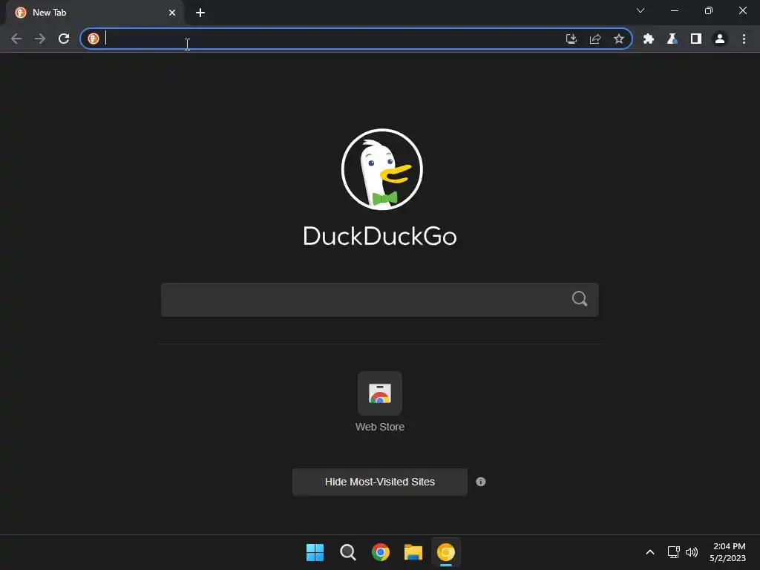Image resolution: width=760 pixels, height=570 pixels.
Task: Show hidden system tray icons
Action: click(x=650, y=552)
